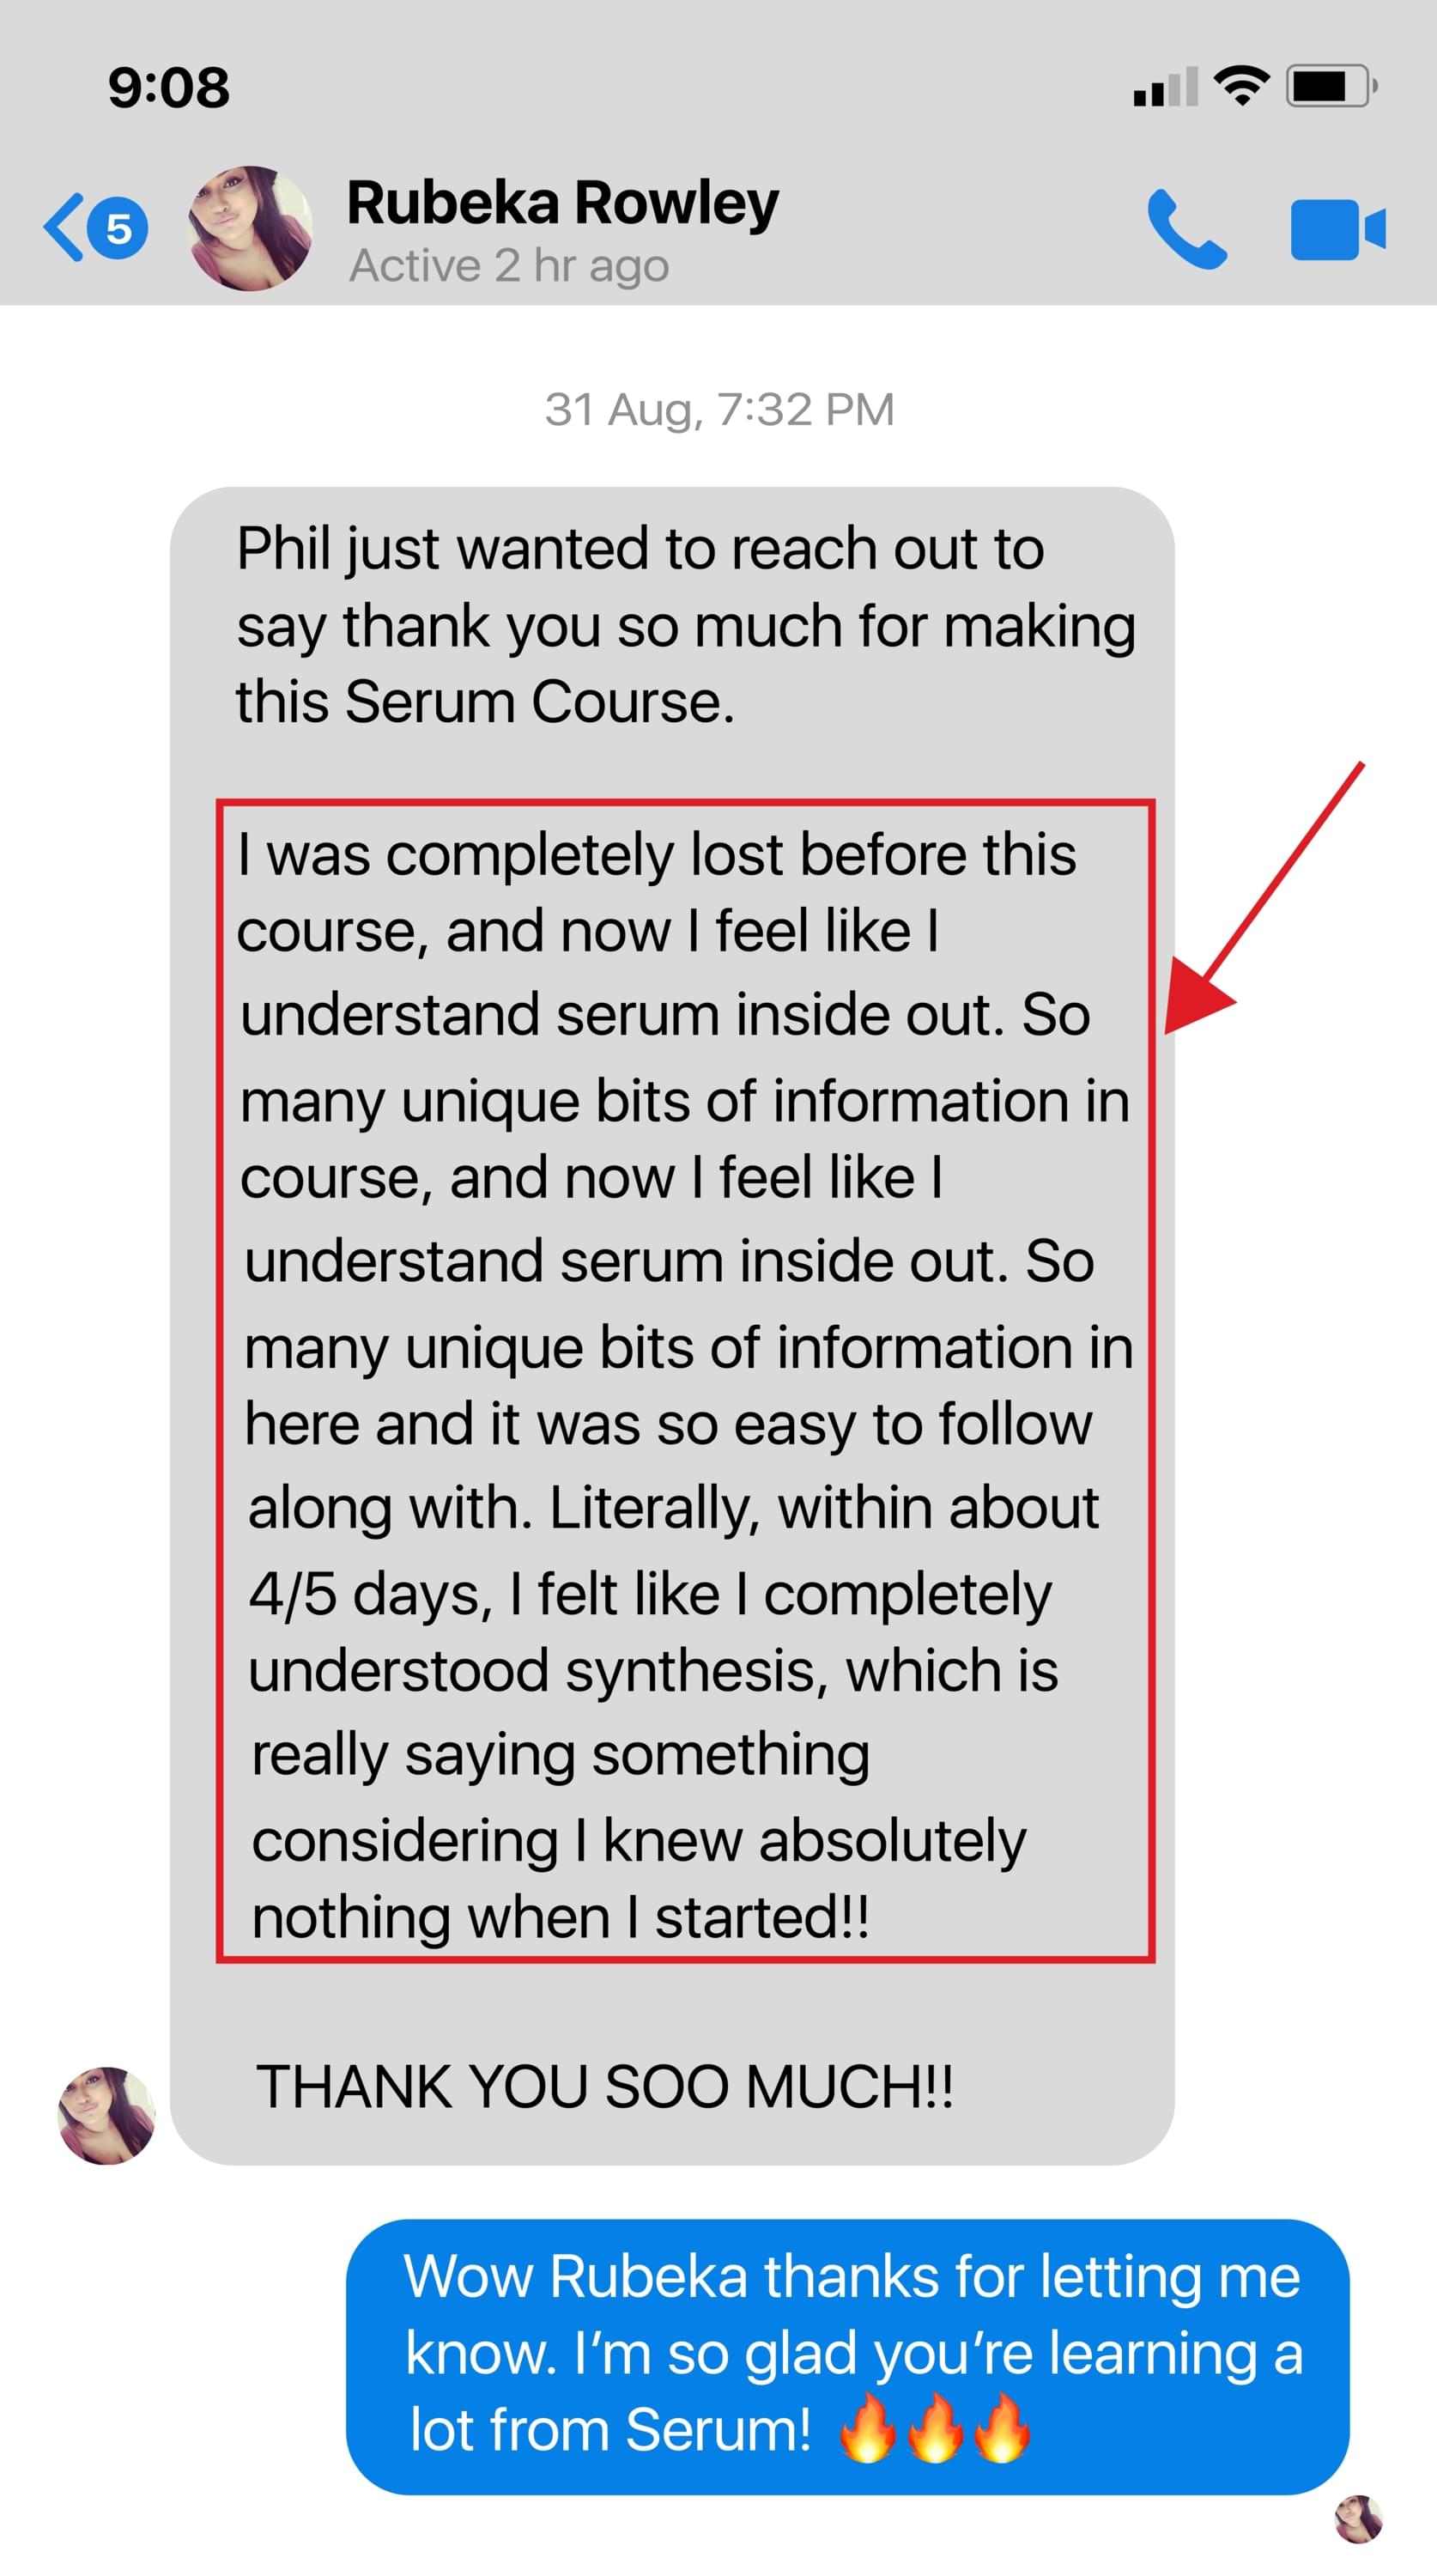Tap the battery indicator in status bar

coord(1331,86)
